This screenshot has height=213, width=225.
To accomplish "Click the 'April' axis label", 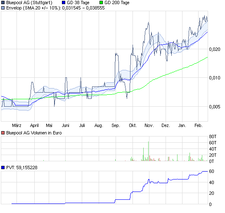I will (x=34, y=125).
